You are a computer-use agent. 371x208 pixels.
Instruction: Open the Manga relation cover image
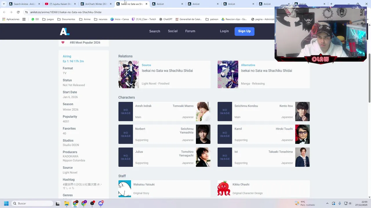coord(228,75)
